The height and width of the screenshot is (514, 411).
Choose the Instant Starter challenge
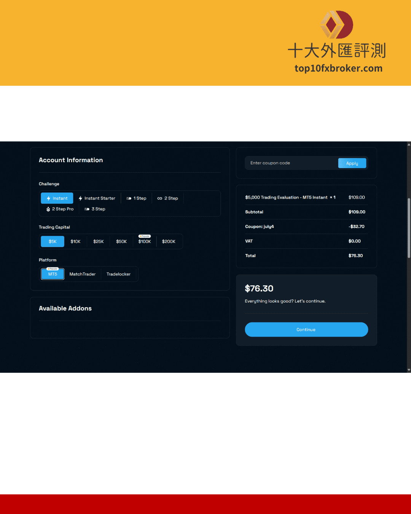(97, 198)
